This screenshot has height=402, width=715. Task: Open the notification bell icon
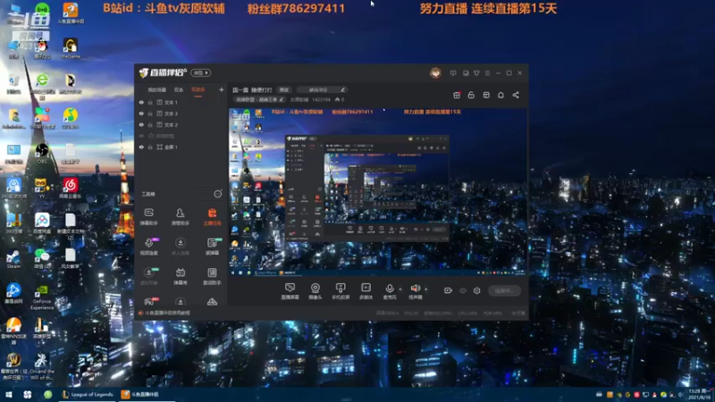(x=500, y=95)
